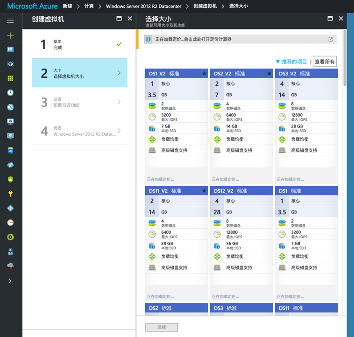Click 高级磁盘支持 on the DS1 card
This screenshot has width=354, height=337.
[x=306, y=268]
